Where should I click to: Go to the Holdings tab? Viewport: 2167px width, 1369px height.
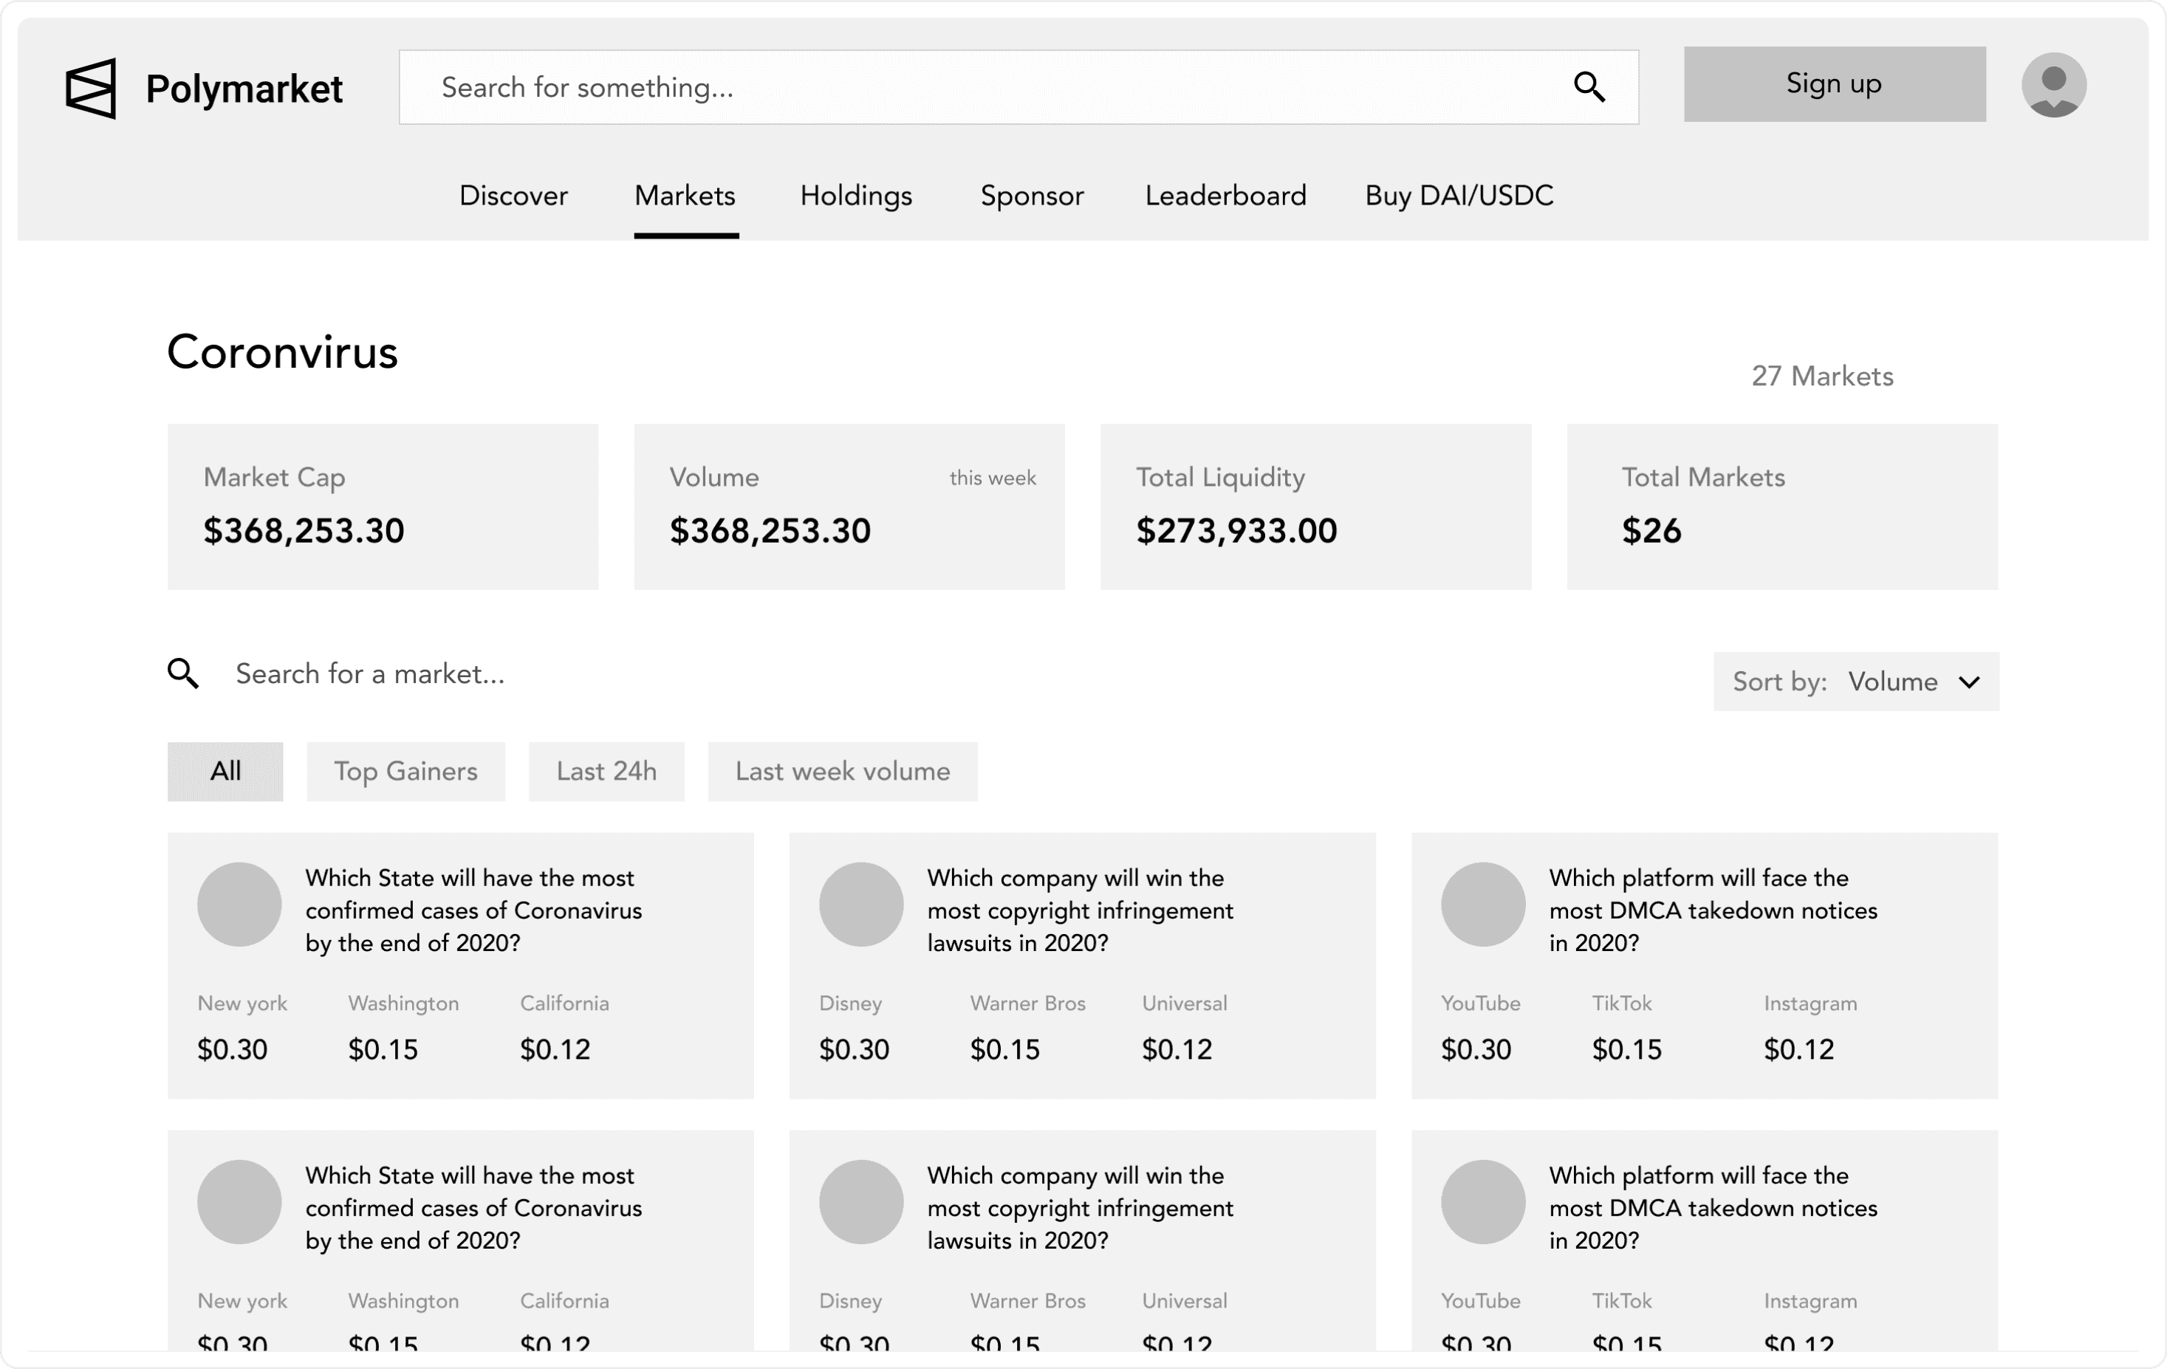[856, 195]
